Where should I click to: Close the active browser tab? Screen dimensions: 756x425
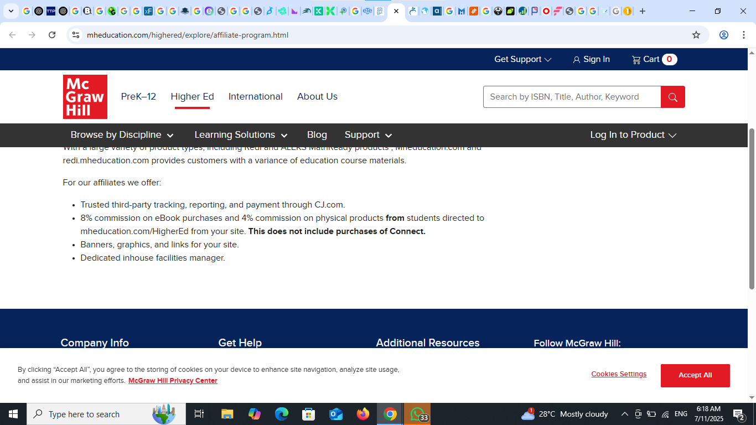(396, 11)
